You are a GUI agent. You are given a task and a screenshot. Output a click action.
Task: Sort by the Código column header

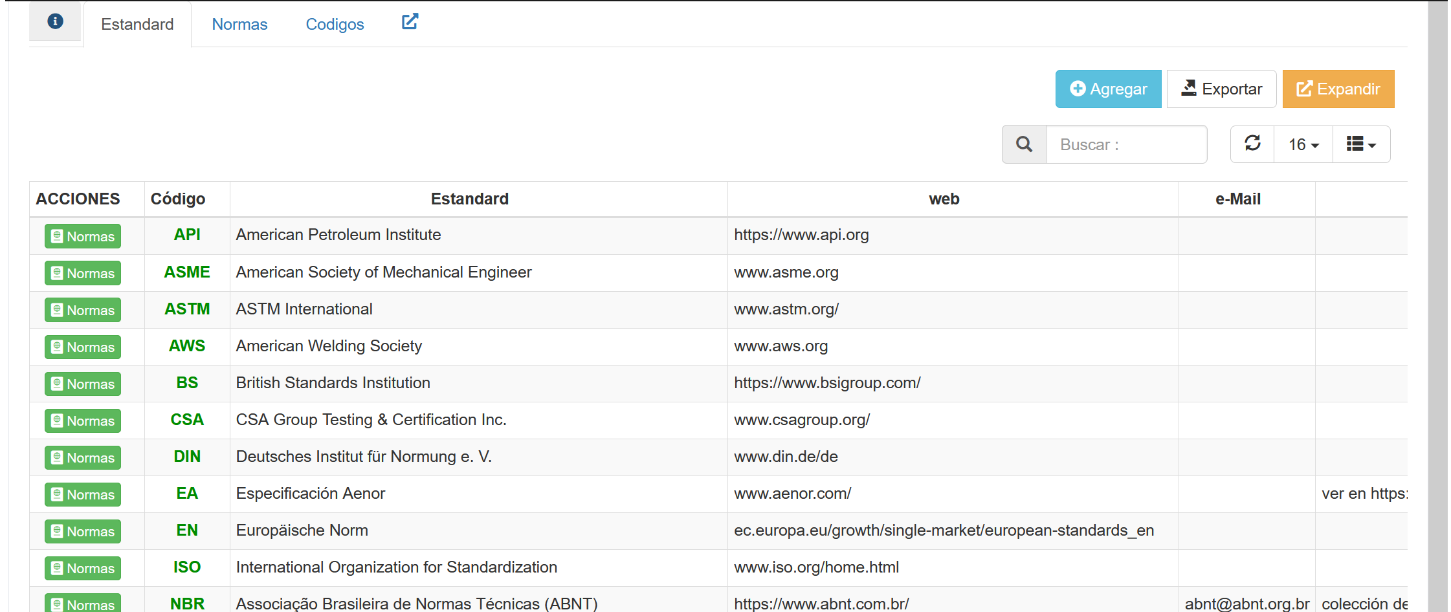178,199
